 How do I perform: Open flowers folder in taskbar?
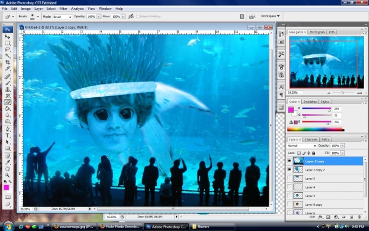[213, 227]
